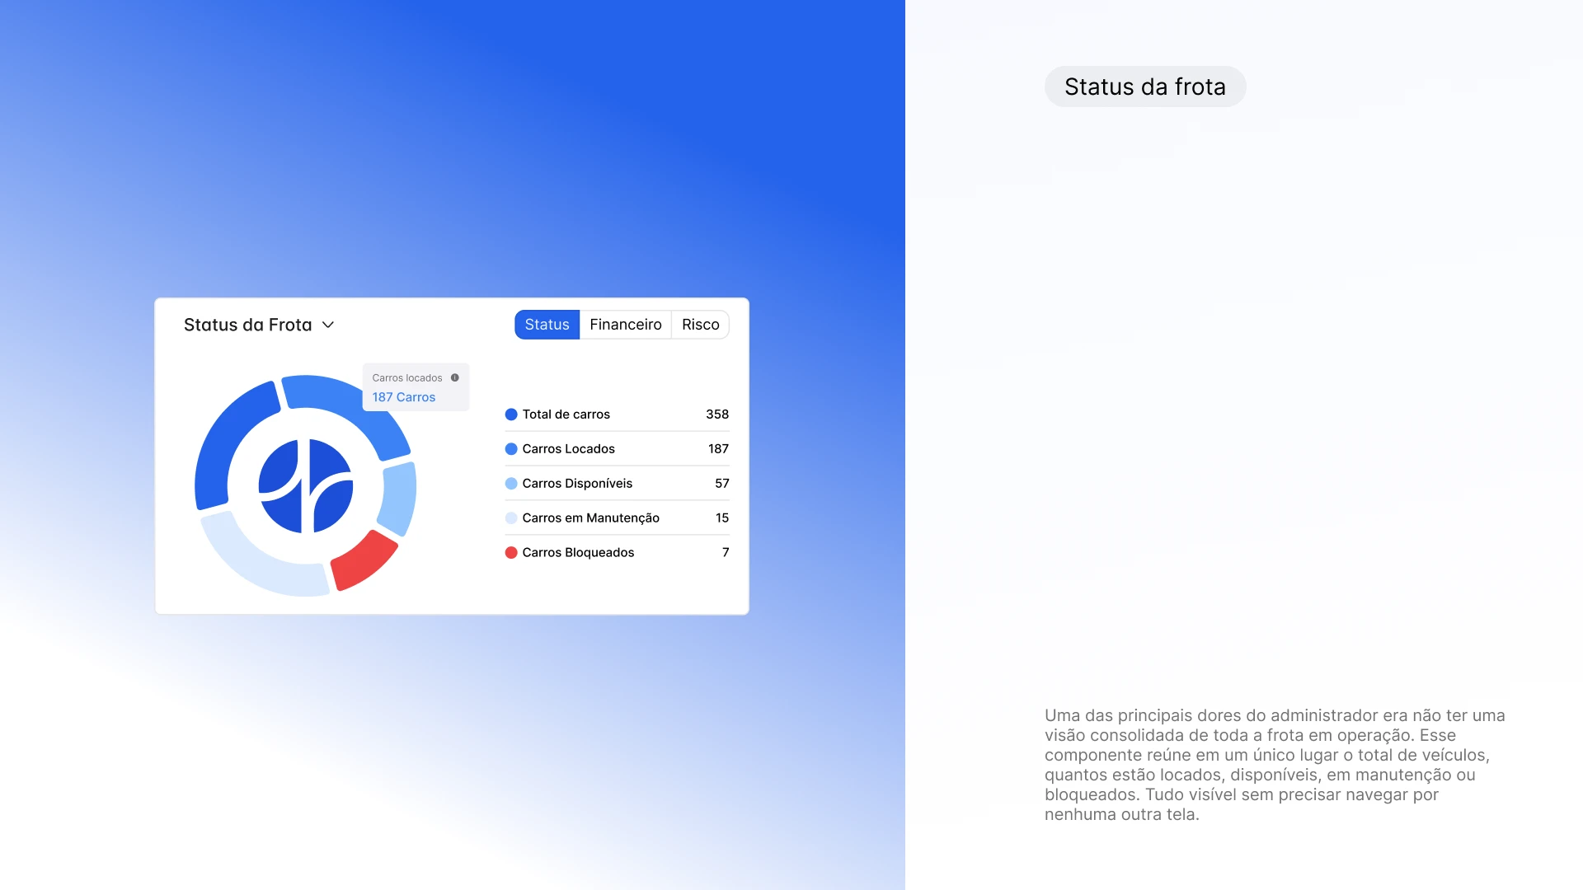This screenshot has width=1583, height=890.
Task: Click the Status da frota pill label
Action: click(1144, 87)
